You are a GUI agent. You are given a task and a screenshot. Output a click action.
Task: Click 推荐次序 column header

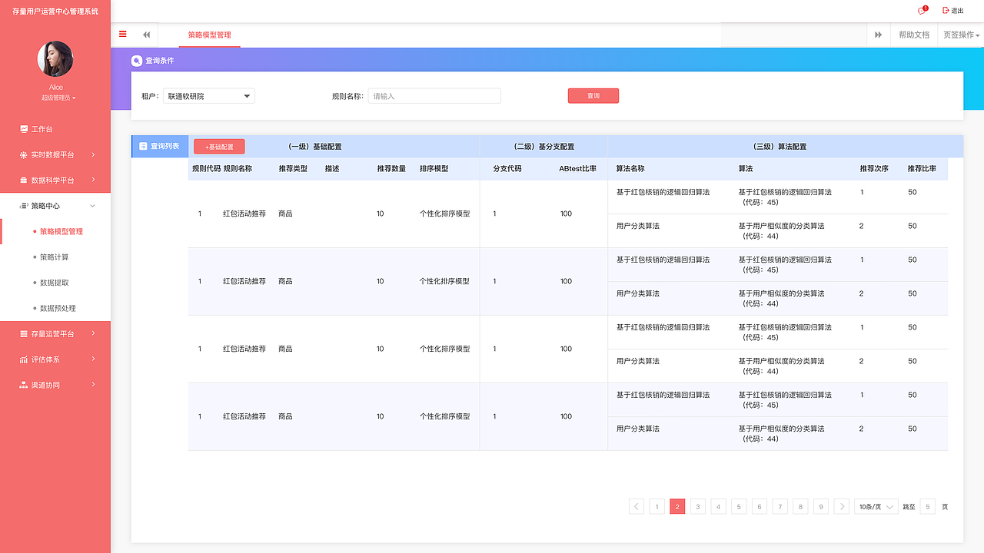click(874, 168)
